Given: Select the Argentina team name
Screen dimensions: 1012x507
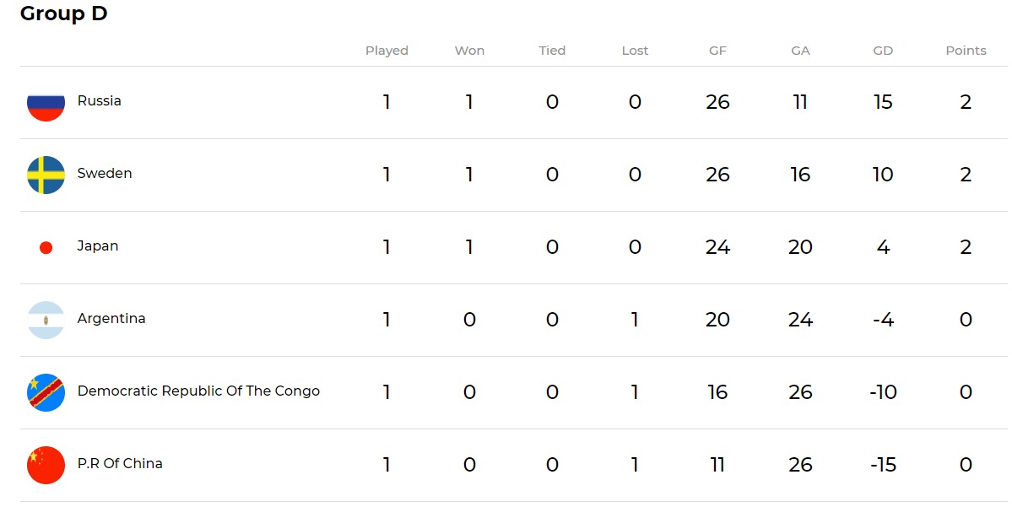Looking at the screenshot, I should tap(111, 319).
